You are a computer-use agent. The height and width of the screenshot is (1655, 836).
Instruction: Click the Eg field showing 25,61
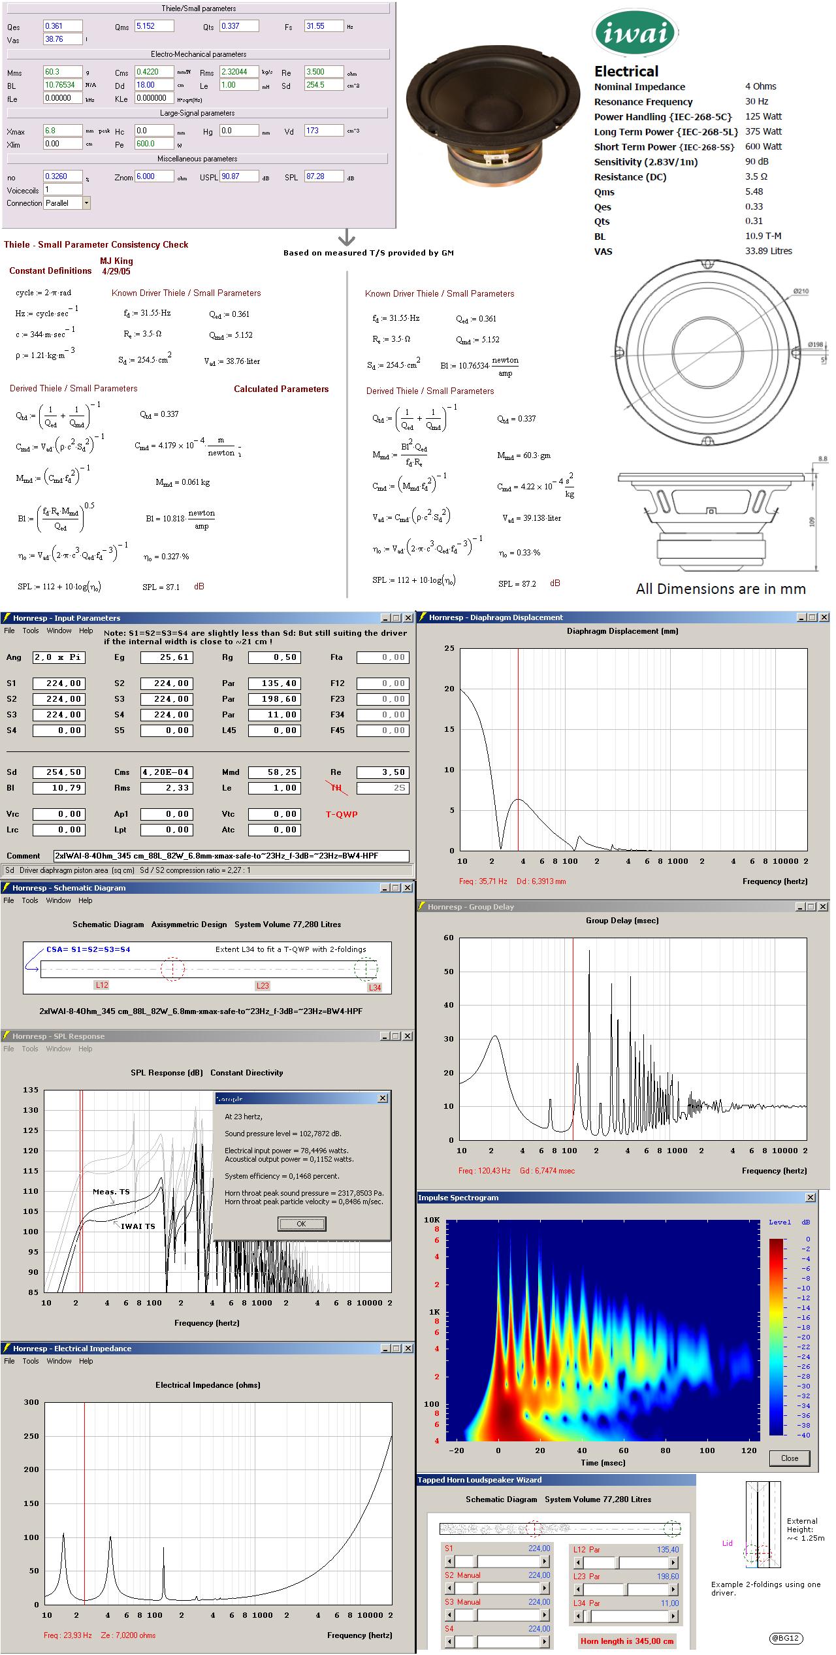click(167, 657)
